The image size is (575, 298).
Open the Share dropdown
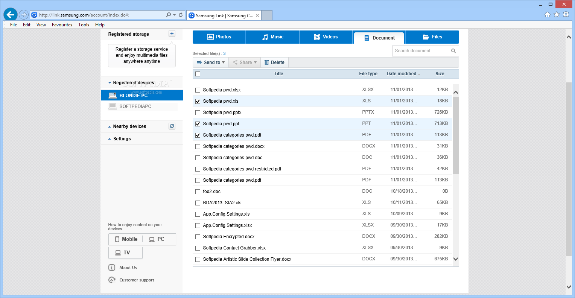pyautogui.click(x=245, y=62)
